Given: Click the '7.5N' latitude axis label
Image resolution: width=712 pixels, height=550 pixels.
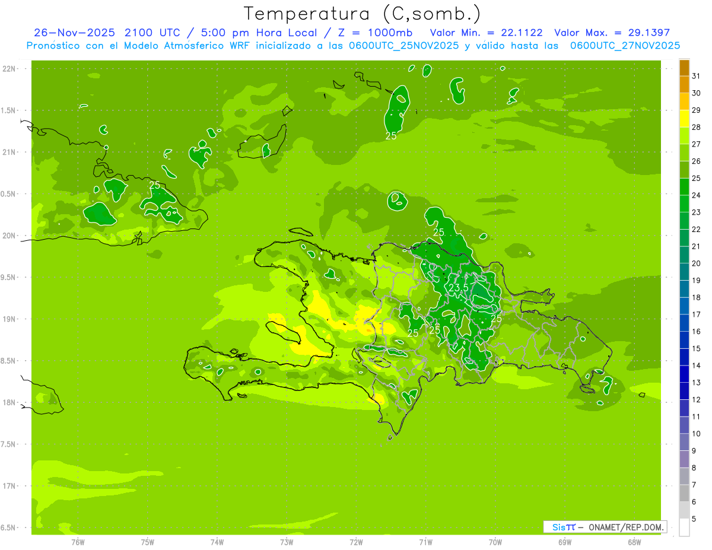Looking at the screenshot, I should pyautogui.click(x=8, y=444).
